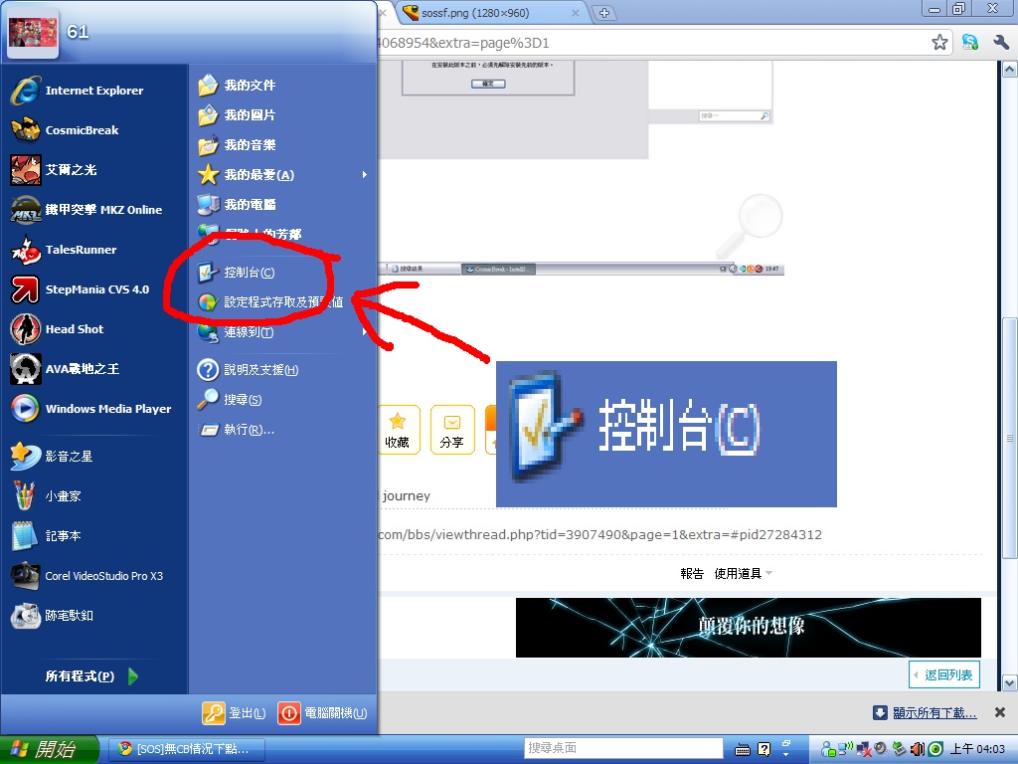
Task: Click 顛覆你的想像 banner ad
Action: point(748,628)
